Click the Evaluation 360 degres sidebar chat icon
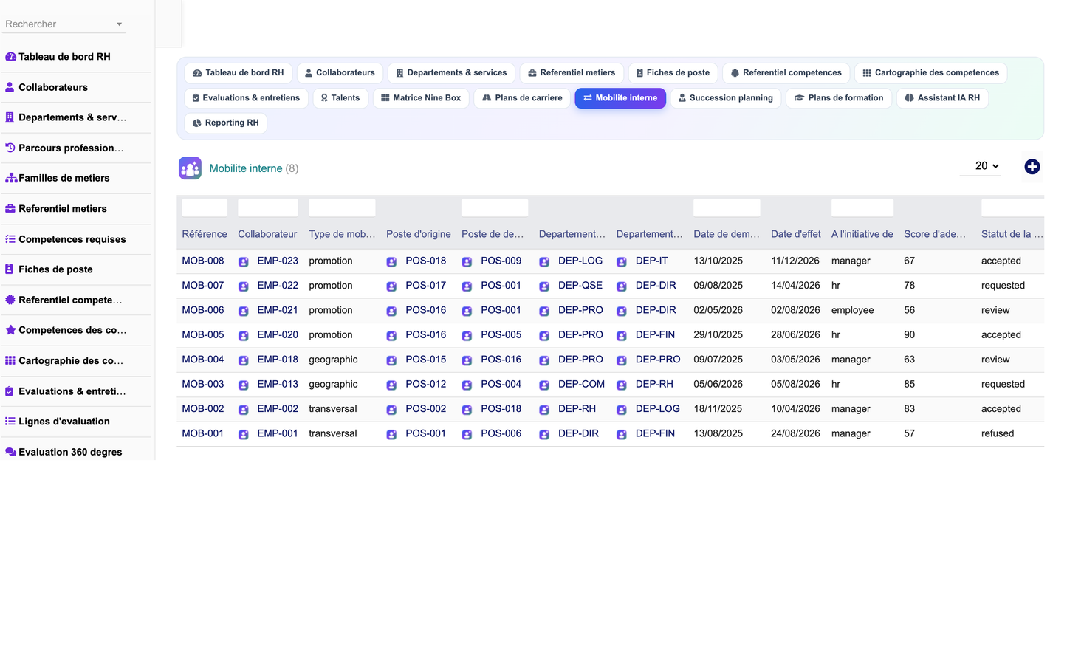Viewport: 1067px width, 660px height. [11, 452]
